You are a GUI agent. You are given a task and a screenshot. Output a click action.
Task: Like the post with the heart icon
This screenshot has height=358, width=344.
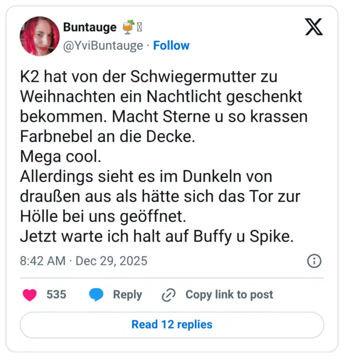tap(29, 295)
